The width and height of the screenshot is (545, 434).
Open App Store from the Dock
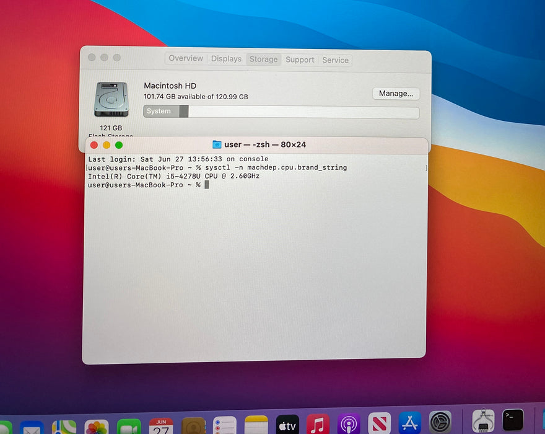(410, 422)
